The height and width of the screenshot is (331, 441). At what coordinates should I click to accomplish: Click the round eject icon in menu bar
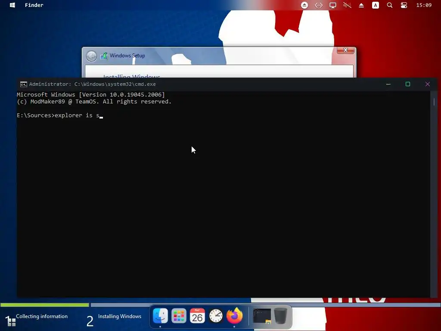click(304, 5)
